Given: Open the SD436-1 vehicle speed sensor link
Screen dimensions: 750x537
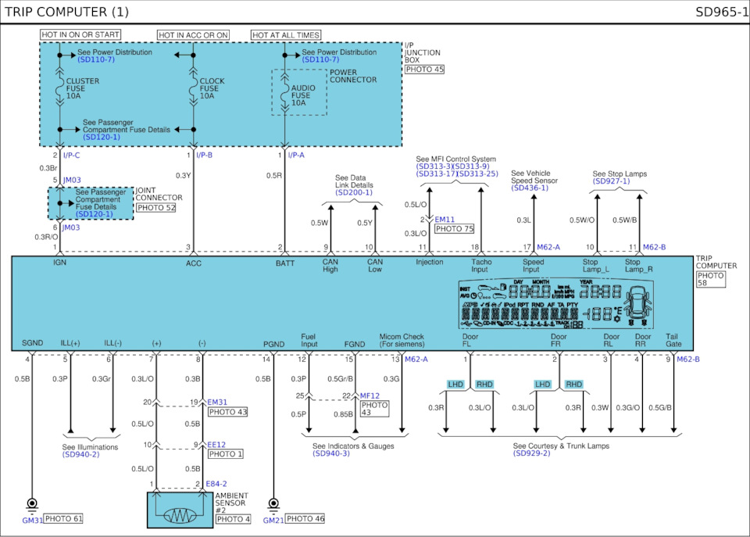Looking at the screenshot, I should (x=530, y=188).
